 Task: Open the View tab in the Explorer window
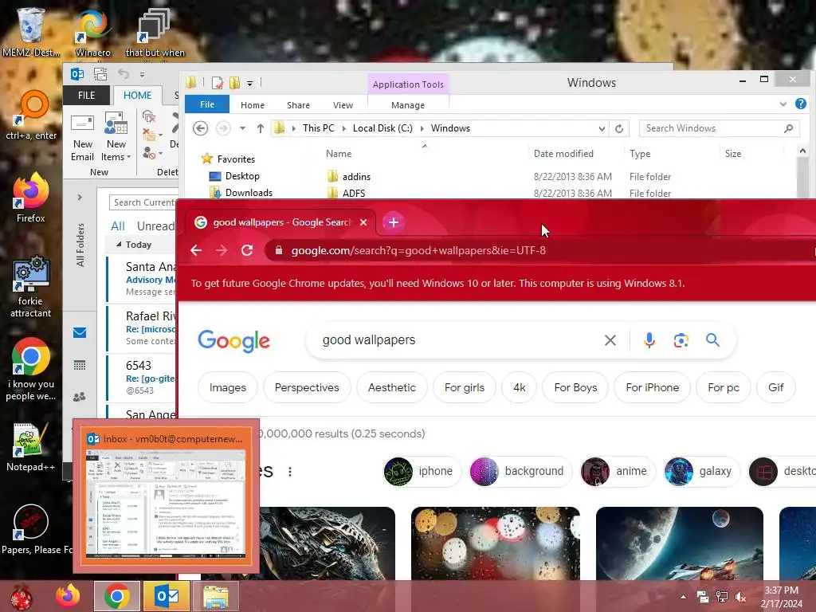343,105
